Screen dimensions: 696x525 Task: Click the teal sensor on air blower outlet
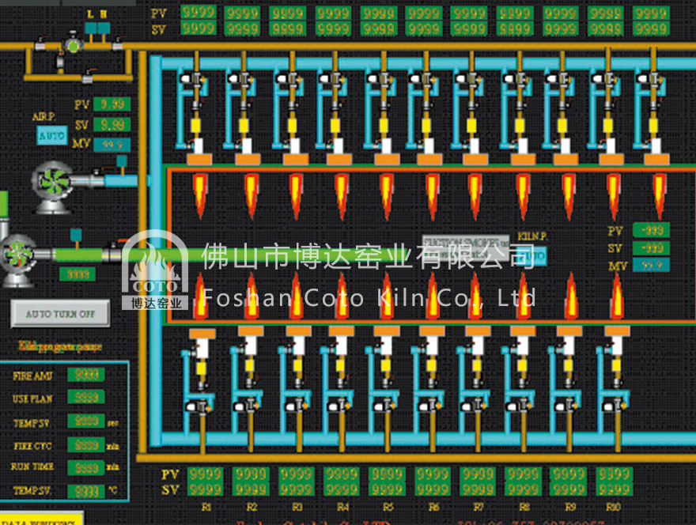[121, 163]
